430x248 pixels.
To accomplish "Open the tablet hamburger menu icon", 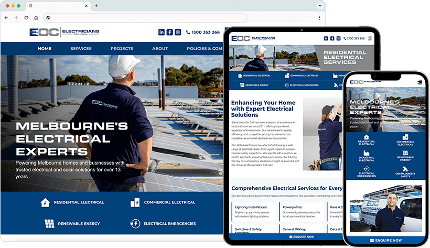I will (370, 38).
